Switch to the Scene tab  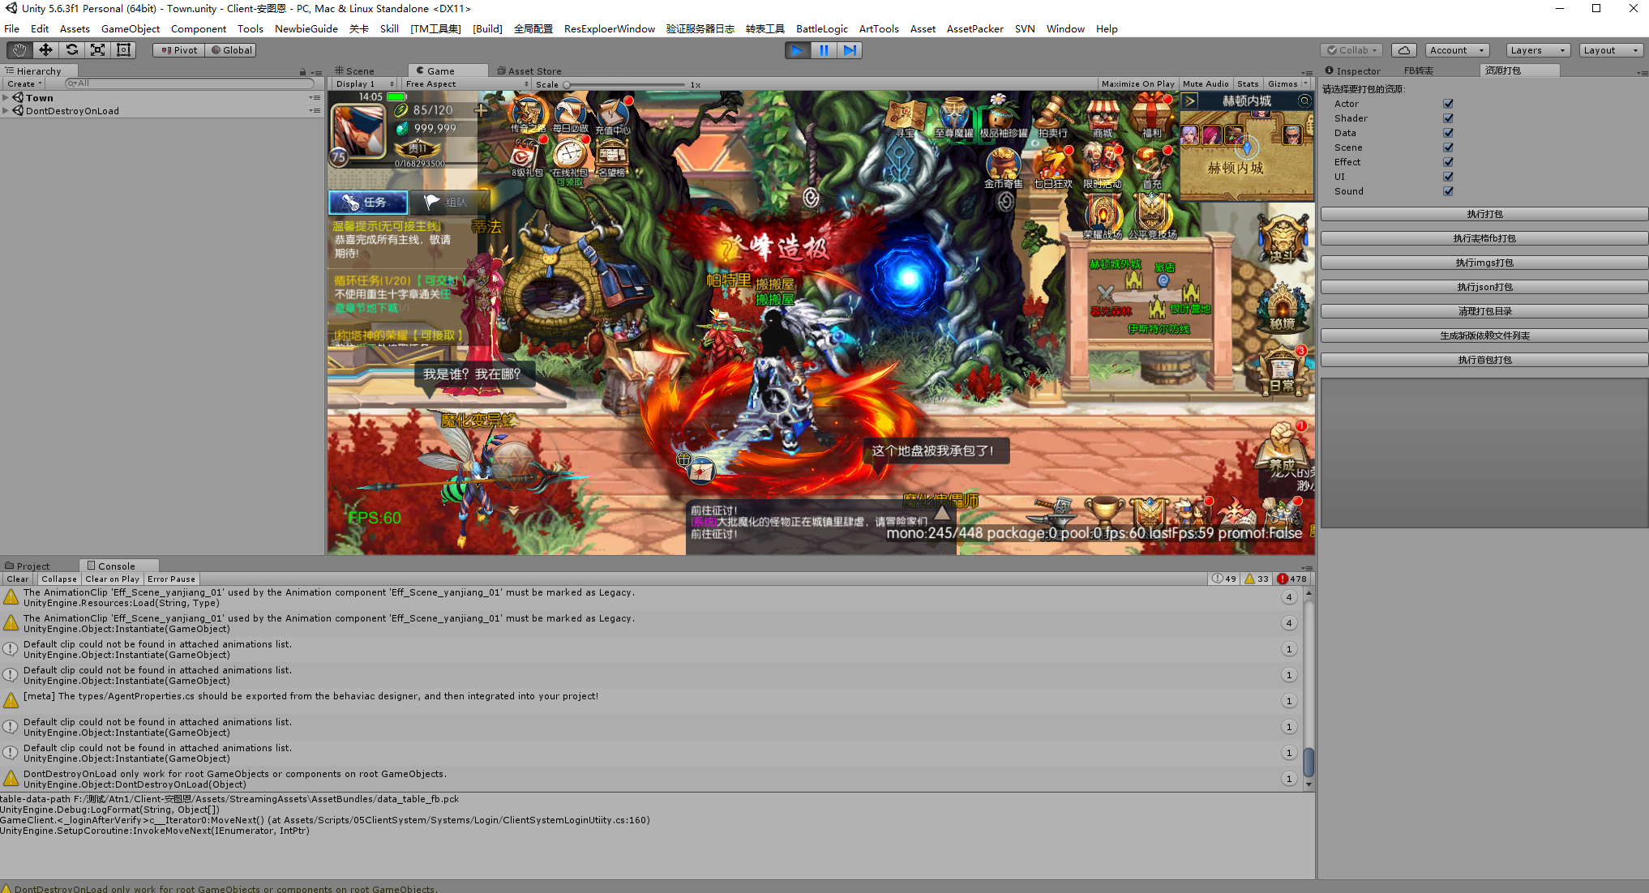click(354, 71)
